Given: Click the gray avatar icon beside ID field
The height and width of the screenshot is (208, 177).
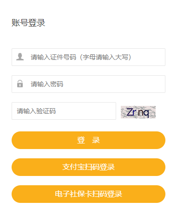Looking at the screenshot, I should [x=20, y=57].
